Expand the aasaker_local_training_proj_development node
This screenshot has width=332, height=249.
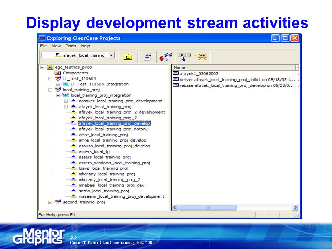[66, 101]
